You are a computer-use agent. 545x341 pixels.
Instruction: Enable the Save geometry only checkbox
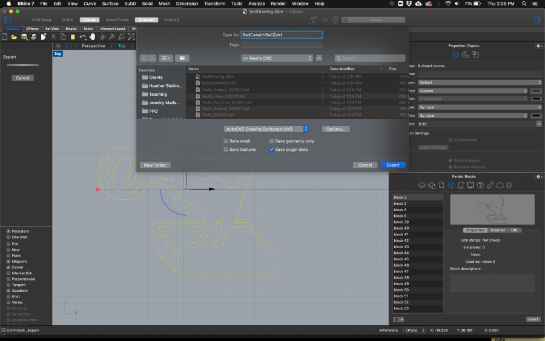271,141
